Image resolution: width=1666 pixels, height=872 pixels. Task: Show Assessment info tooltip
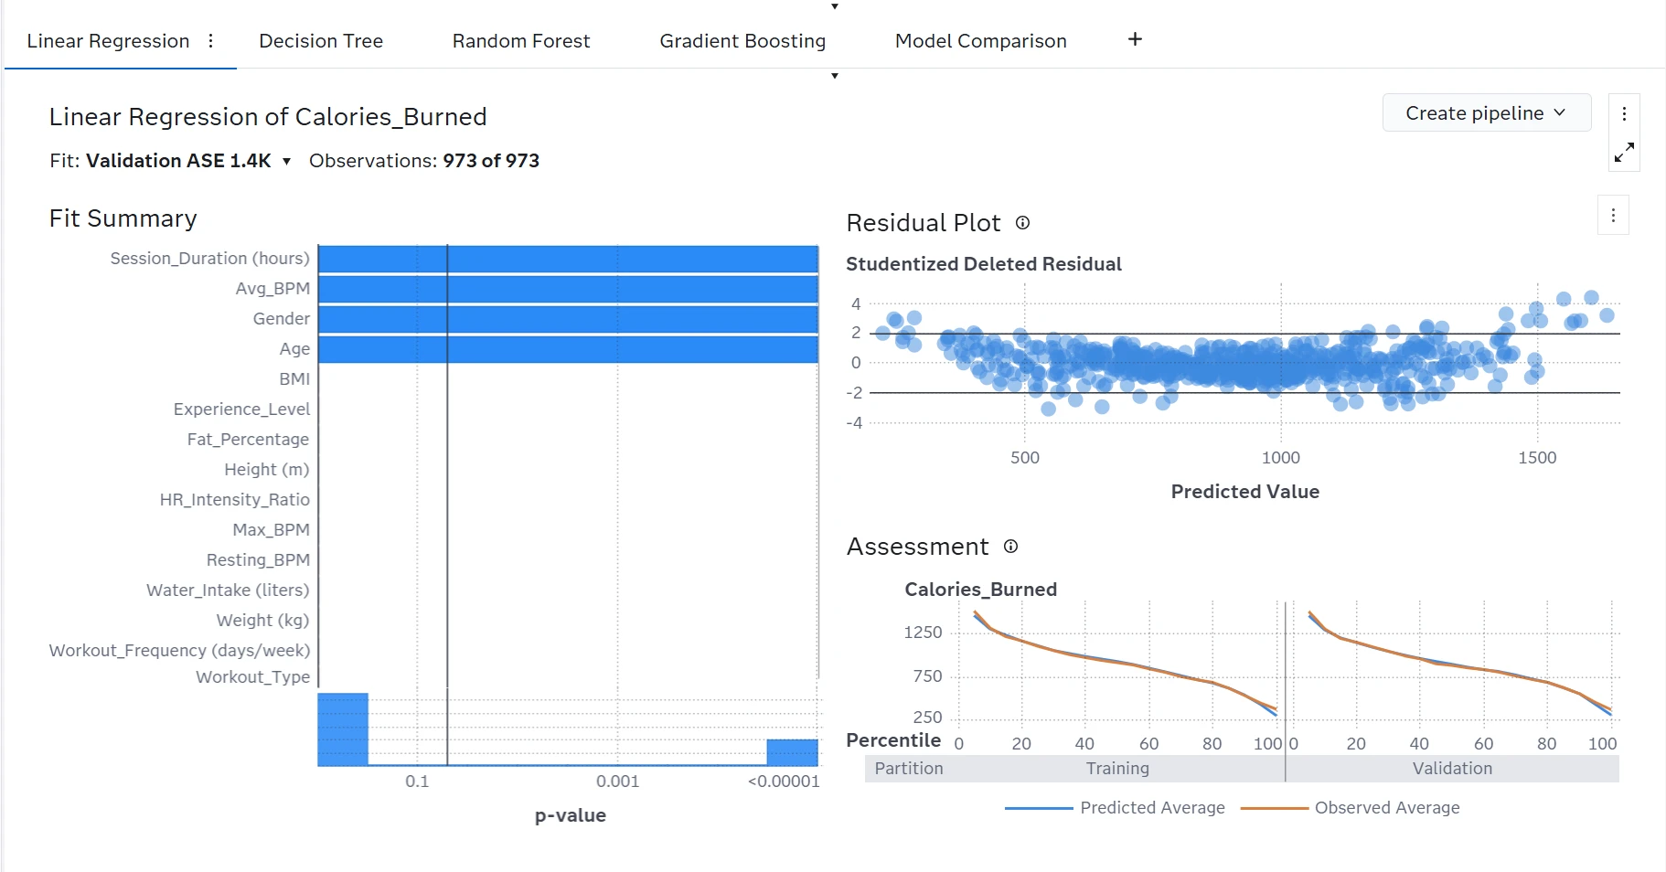(1010, 547)
